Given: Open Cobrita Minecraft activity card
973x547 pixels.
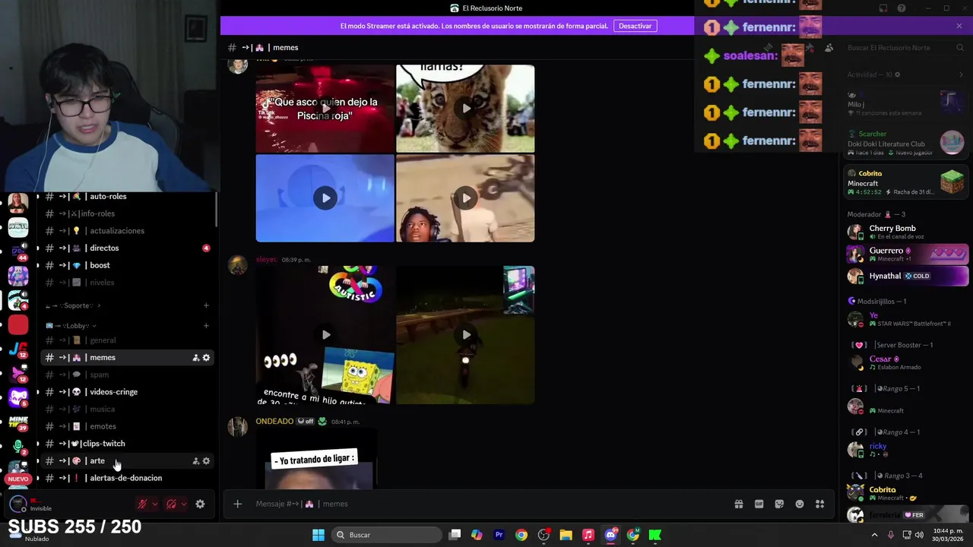Looking at the screenshot, I should click(x=906, y=182).
